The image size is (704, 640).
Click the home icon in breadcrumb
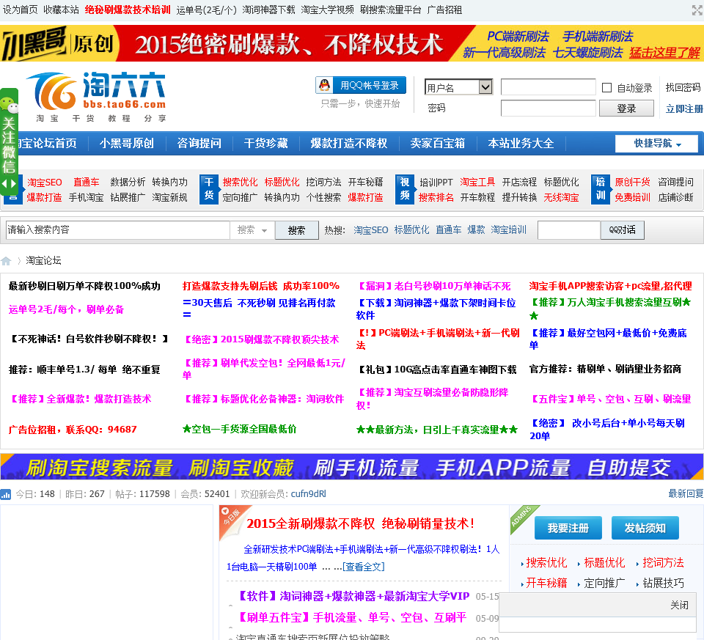[6, 261]
